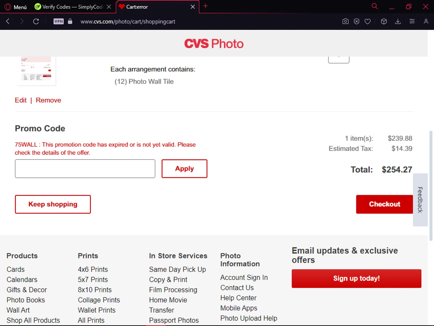Open ad blocker shield icon
Screen dimensions: 434x326
tap(356, 21)
